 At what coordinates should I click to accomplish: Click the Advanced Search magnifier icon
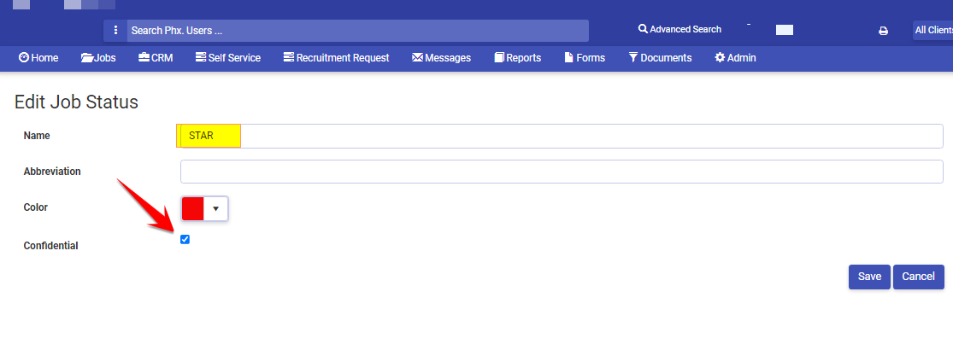point(643,29)
